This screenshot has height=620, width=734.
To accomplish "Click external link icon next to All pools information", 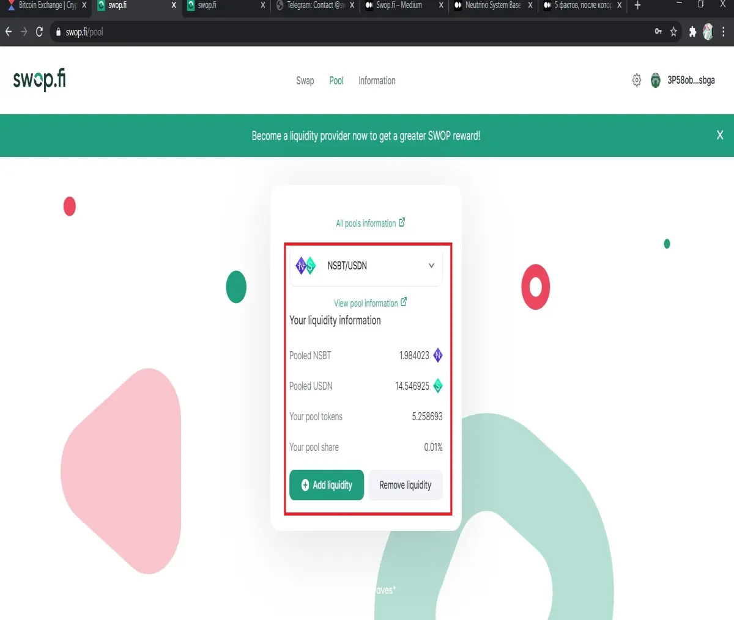I will tap(402, 222).
